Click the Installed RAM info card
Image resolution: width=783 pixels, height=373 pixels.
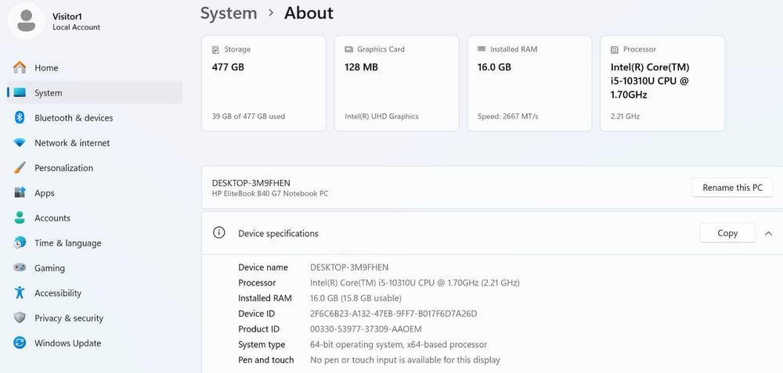[x=529, y=83]
